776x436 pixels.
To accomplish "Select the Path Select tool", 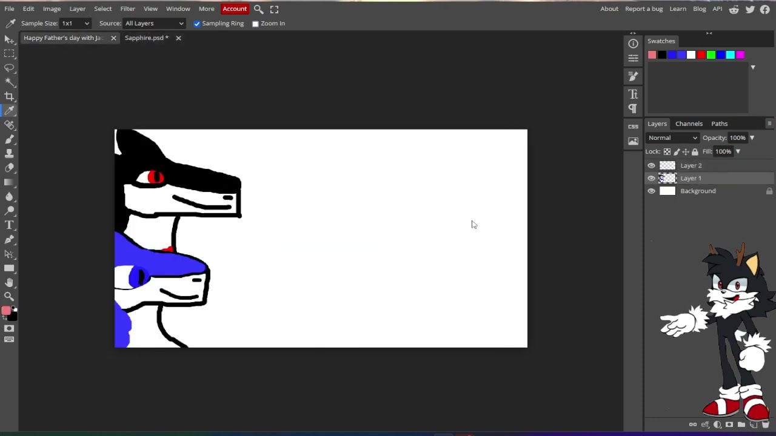I will 9,254.
